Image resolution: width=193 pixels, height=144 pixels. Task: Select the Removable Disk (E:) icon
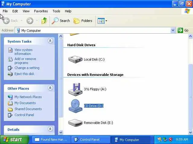coord(75,123)
